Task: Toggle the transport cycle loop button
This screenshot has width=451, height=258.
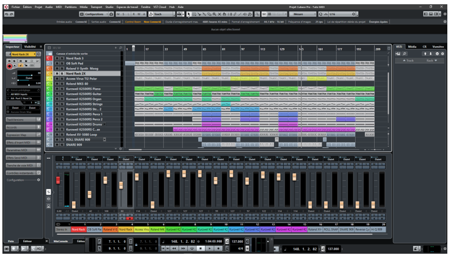Action: click(x=192, y=248)
